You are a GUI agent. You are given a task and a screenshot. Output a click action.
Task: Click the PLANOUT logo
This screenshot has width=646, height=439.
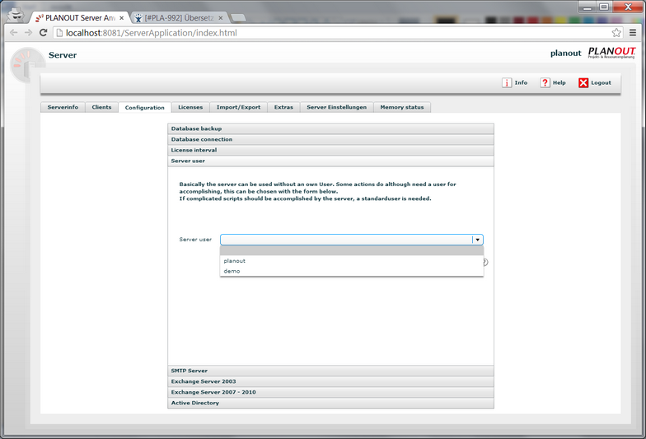tap(611, 53)
